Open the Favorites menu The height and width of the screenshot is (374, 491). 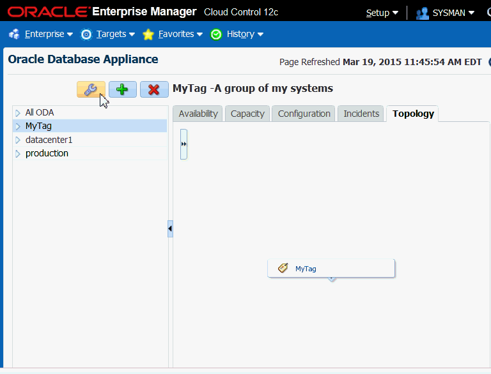pyautogui.click(x=180, y=34)
